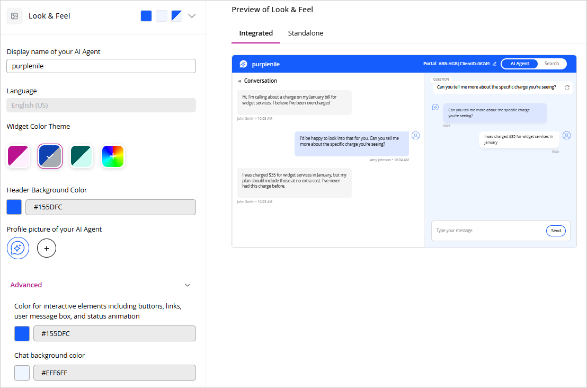This screenshot has width=587, height=388.
Task: Open the Integrated preview tab
Action: pyautogui.click(x=256, y=33)
